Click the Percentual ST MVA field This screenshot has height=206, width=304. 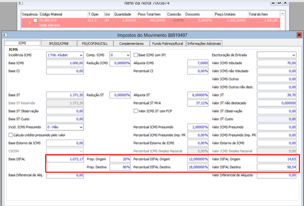198,103
